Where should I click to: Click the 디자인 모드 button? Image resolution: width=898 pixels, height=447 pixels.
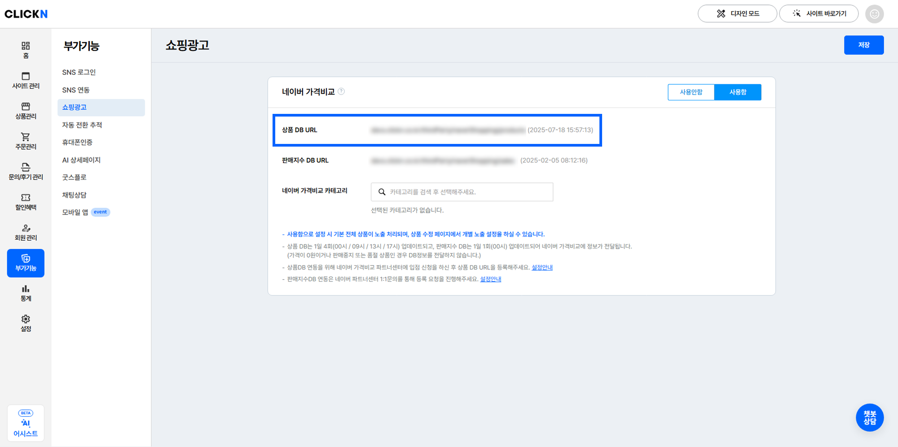pos(737,14)
